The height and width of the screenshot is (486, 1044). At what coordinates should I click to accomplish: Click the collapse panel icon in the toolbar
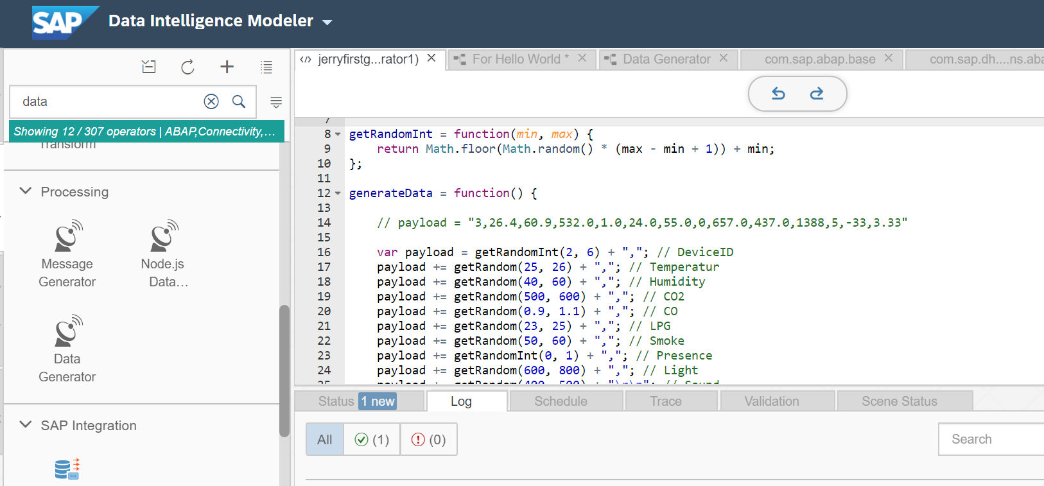pos(149,67)
